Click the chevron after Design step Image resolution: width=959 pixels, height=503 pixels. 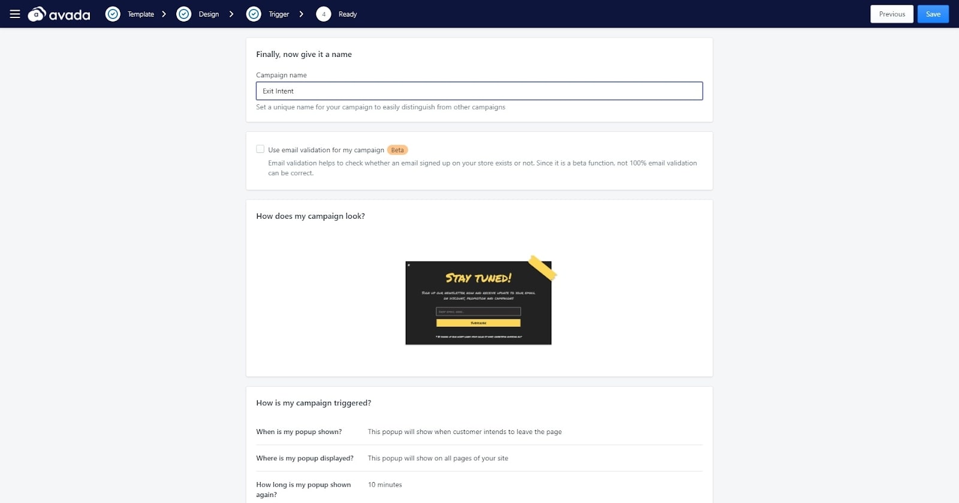tap(231, 14)
